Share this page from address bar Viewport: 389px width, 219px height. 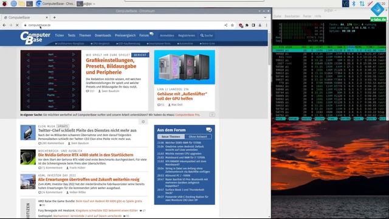tap(225, 25)
